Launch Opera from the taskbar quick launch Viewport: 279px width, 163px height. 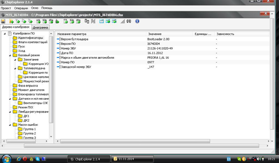[x=25, y=159]
